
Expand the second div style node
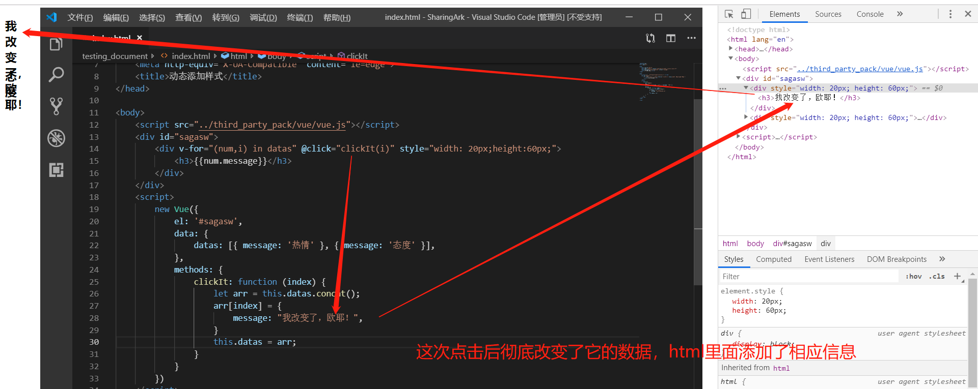[746, 117]
